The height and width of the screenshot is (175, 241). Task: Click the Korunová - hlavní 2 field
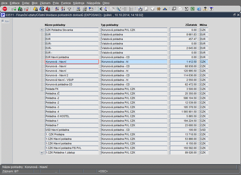tap(72, 75)
